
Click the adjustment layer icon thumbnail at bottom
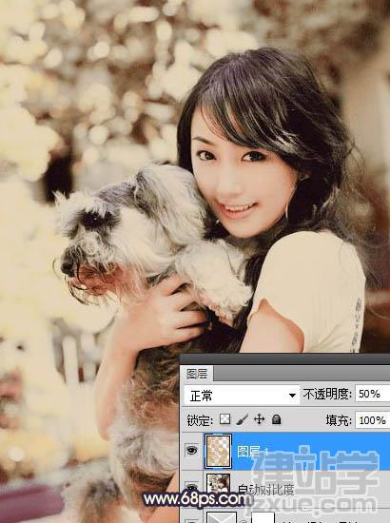222,516
